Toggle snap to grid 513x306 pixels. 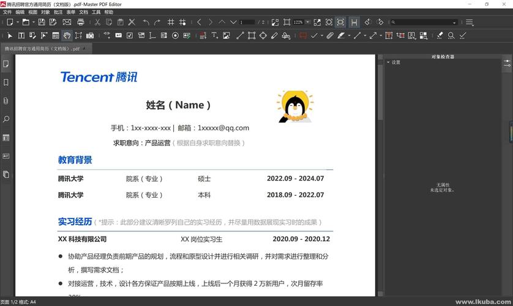[x=182, y=22]
